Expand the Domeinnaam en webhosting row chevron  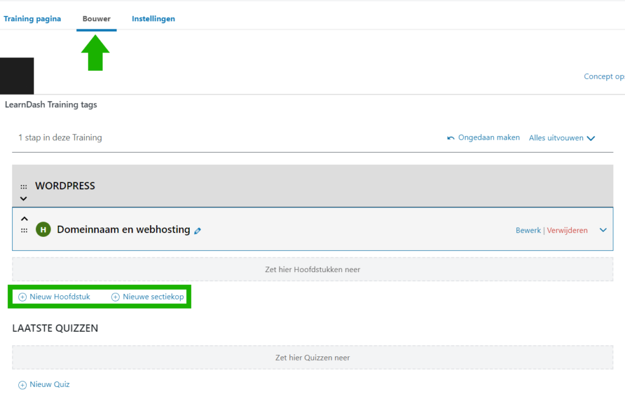603,230
